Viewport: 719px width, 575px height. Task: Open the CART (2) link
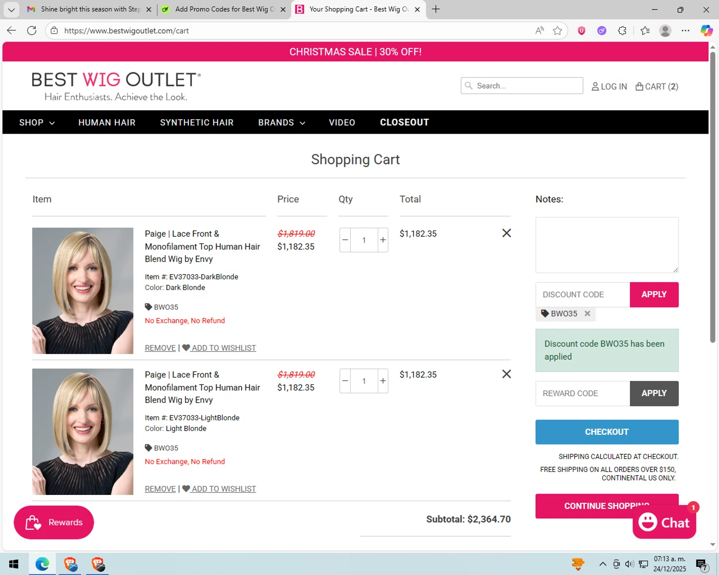point(657,87)
